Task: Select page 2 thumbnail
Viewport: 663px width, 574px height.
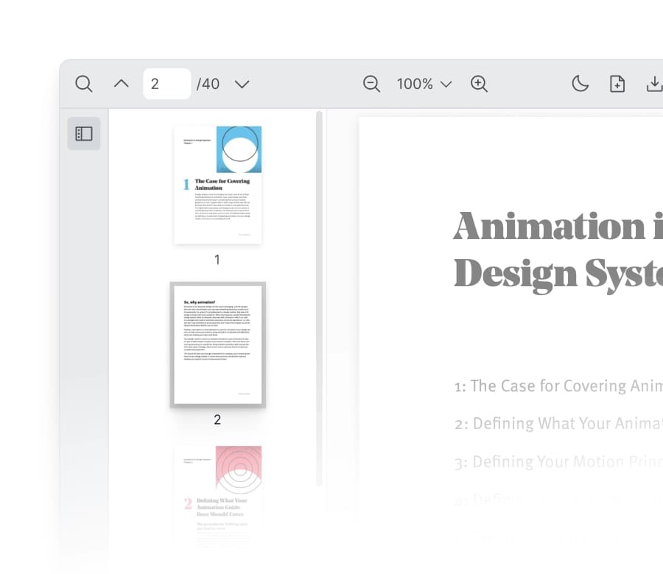Action: click(218, 344)
